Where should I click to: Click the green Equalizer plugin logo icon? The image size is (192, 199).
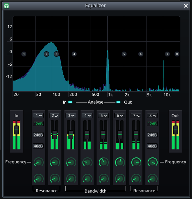(6, 6)
